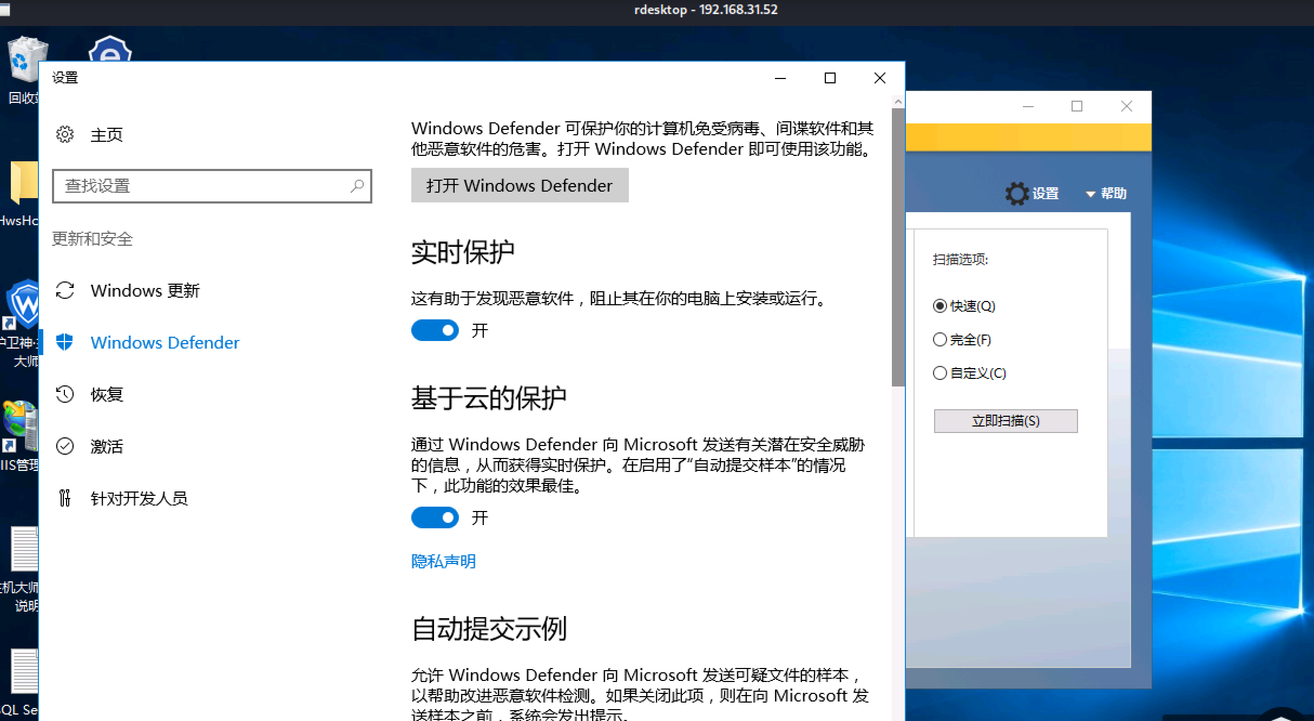The image size is (1314, 721).
Task: Select the quick scan (快速) radio option
Action: 940,306
